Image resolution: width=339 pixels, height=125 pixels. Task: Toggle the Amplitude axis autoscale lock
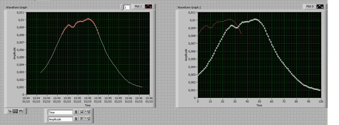(76, 119)
